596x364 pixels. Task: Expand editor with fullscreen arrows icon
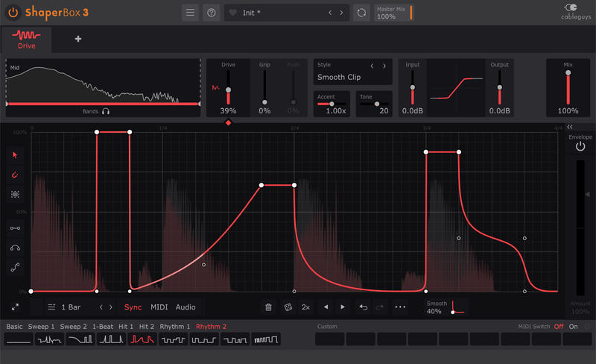point(15,307)
